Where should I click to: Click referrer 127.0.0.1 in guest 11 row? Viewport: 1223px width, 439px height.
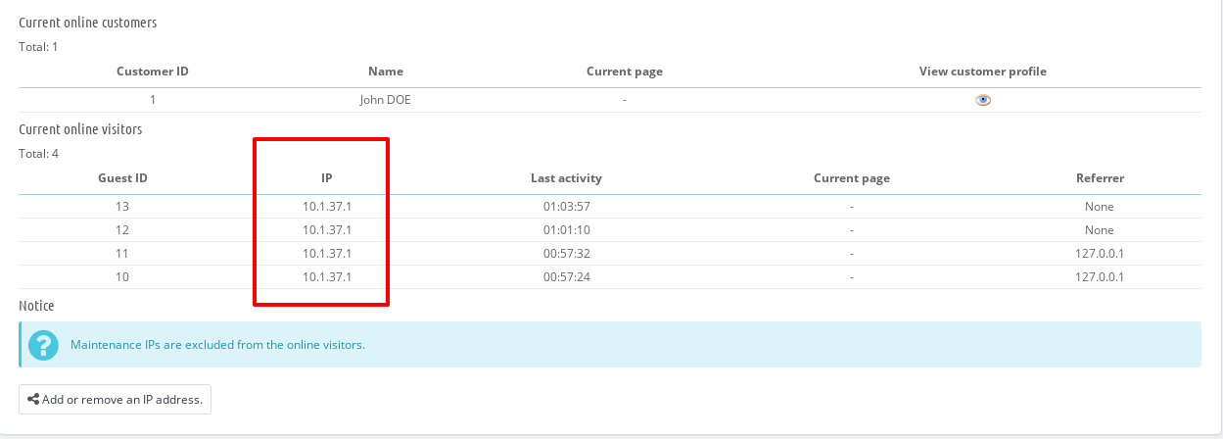(x=1100, y=254)
